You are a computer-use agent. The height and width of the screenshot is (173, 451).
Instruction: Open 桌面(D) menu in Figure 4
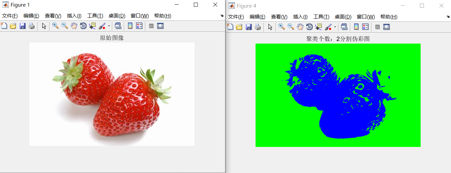point(343,17)
